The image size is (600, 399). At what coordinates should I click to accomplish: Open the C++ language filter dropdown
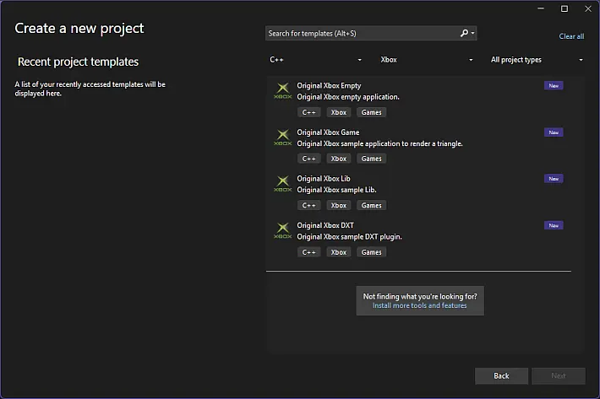point(315,60)
